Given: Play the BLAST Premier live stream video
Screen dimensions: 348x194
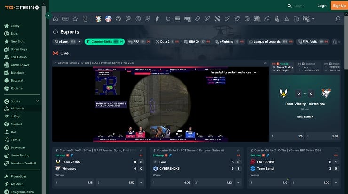Looking at the screenshot, I should (160, 104).
